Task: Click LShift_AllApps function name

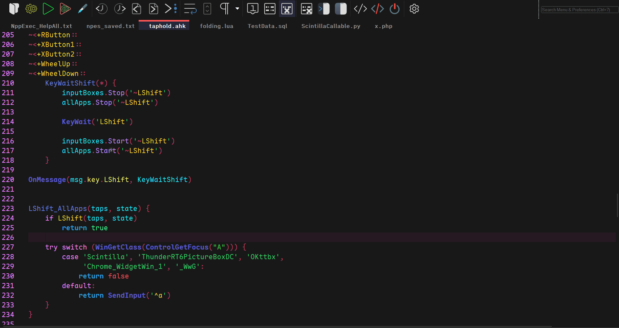Action: (58, 209)
